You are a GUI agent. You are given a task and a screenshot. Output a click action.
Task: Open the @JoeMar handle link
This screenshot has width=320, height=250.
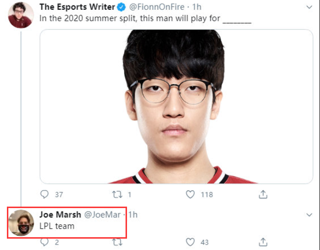(102, 215)
